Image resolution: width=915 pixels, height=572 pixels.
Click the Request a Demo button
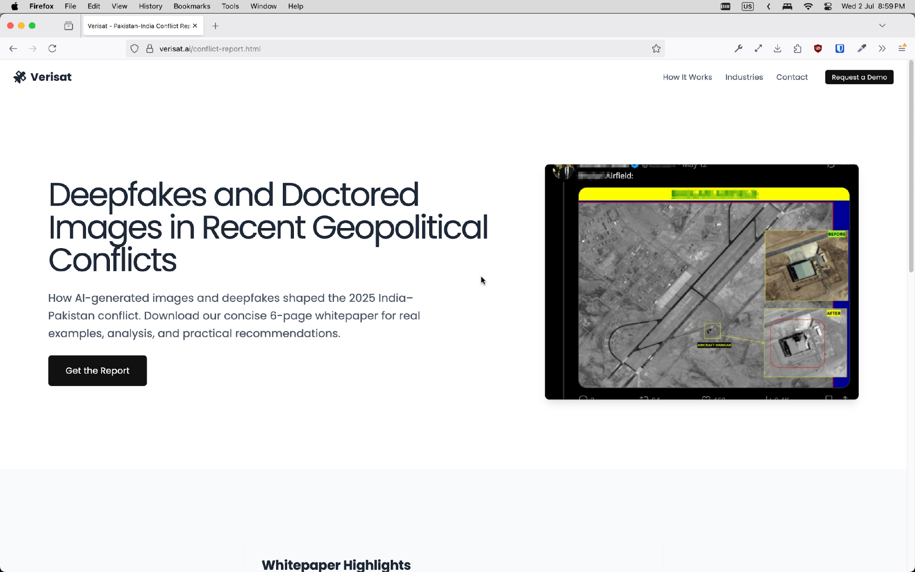click(x=859, y=77)
